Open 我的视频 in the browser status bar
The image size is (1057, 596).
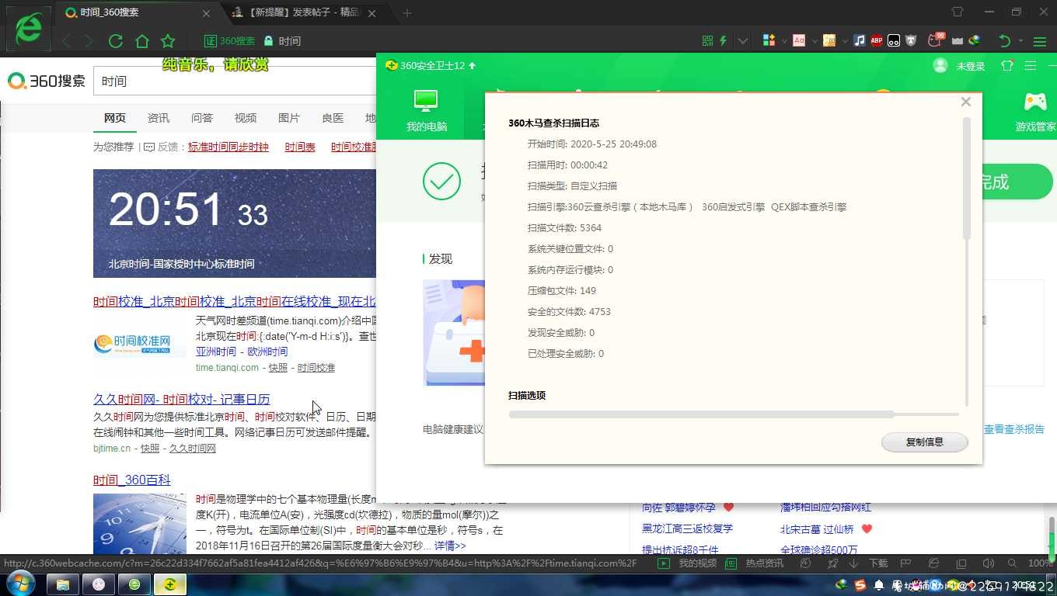[687, 563]
